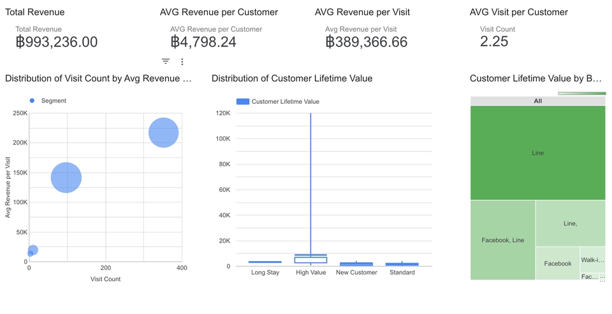Select the large 'Line' treemap block

point(537,153)
